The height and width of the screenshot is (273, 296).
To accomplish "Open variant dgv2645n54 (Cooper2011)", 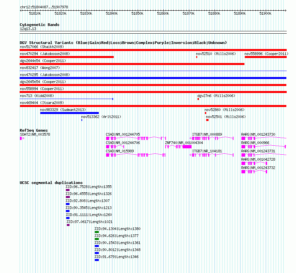I will pos(153,85).
